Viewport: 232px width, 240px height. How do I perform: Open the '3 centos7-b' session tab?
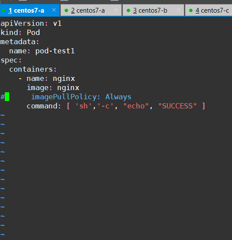153,10
